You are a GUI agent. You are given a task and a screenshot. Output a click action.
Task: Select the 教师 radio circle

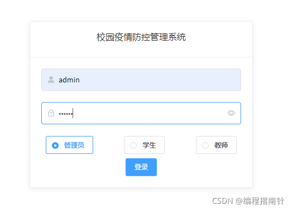(205, 145)
